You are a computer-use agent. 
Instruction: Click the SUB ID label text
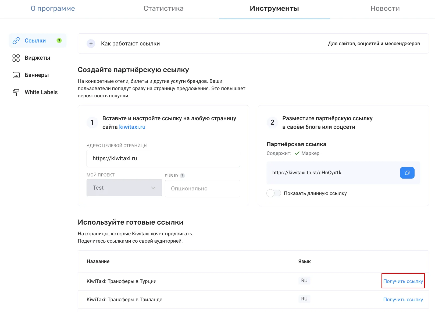coord(171,176)
